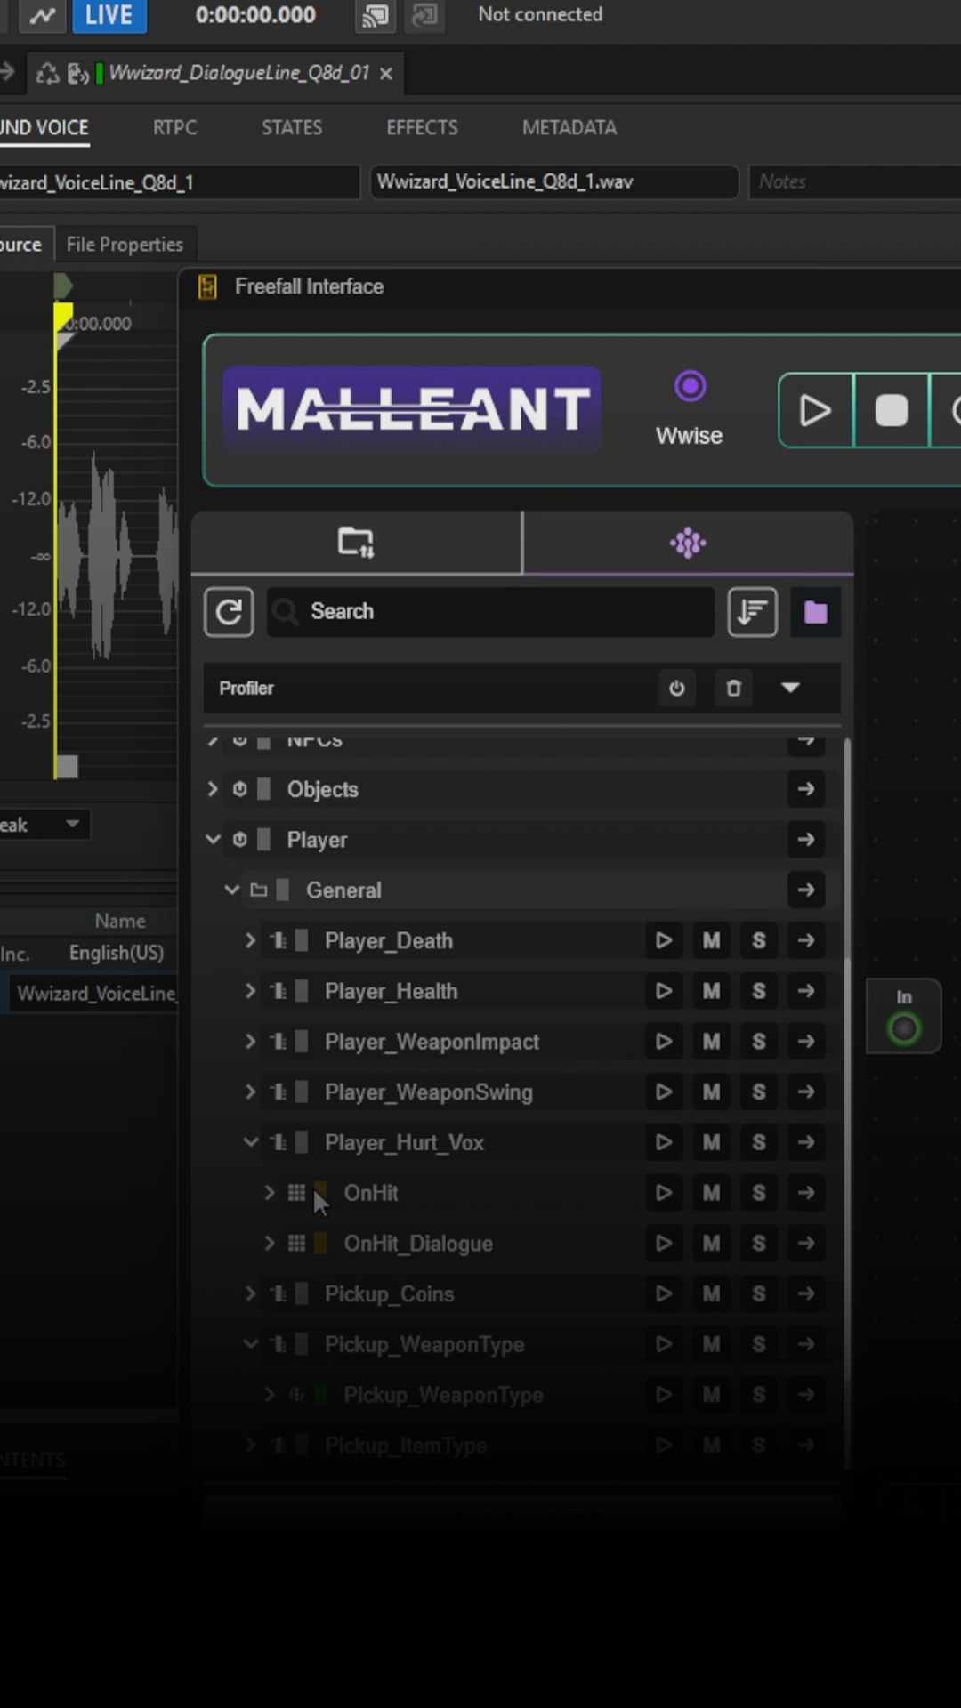Select Pickup_Coins in the tree
Image resolution: width=961 pixels, height=1708 pixels.
coord(389,1294)
